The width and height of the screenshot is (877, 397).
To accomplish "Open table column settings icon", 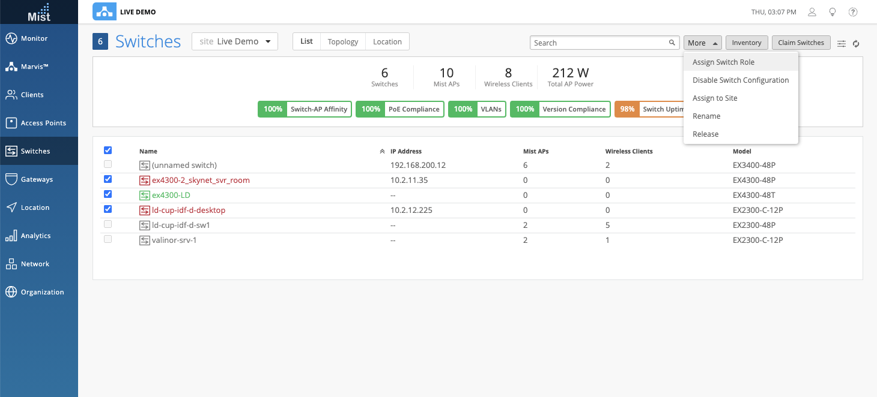I will [x=842, y=43].
